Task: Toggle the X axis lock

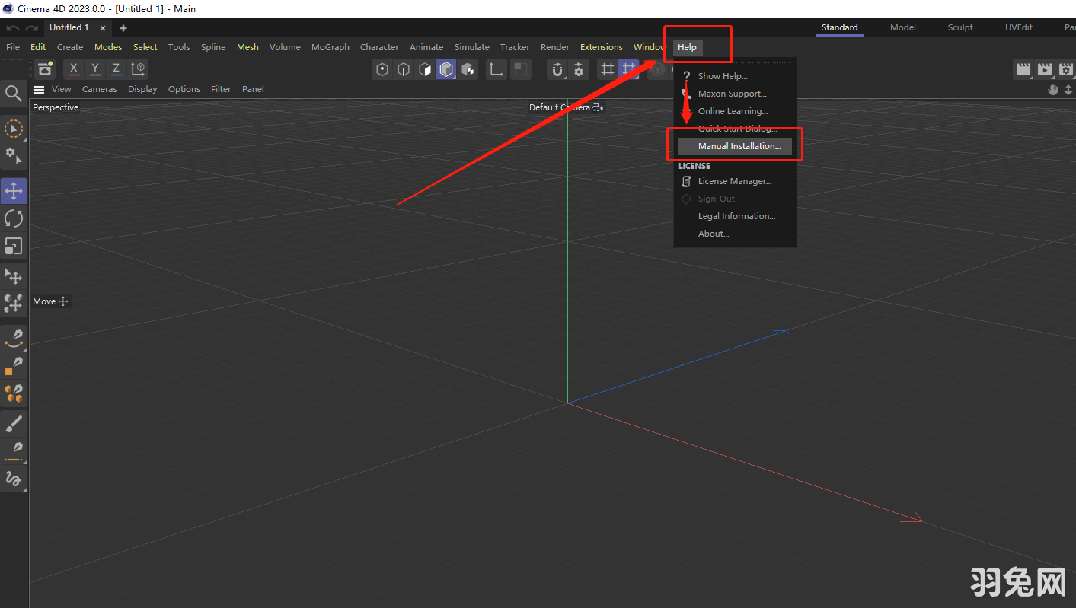Action: (x=73, y=68)
